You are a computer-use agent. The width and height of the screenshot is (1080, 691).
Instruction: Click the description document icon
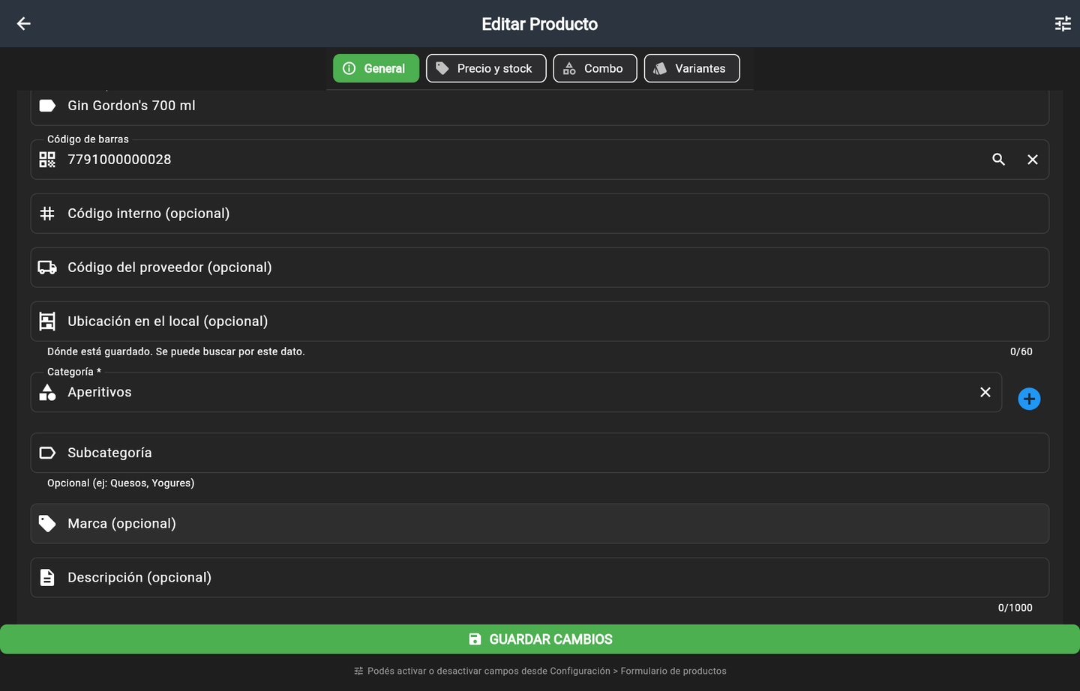click(47, 577)
